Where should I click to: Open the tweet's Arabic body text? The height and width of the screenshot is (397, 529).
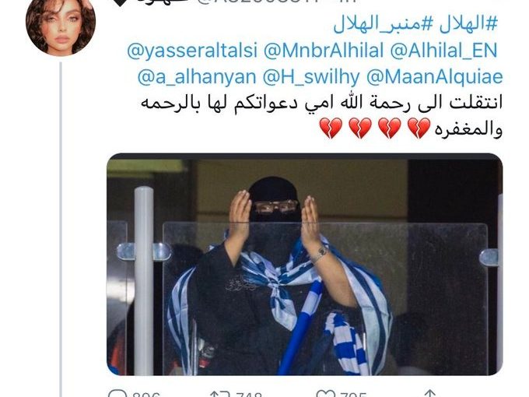coord(321,116)
